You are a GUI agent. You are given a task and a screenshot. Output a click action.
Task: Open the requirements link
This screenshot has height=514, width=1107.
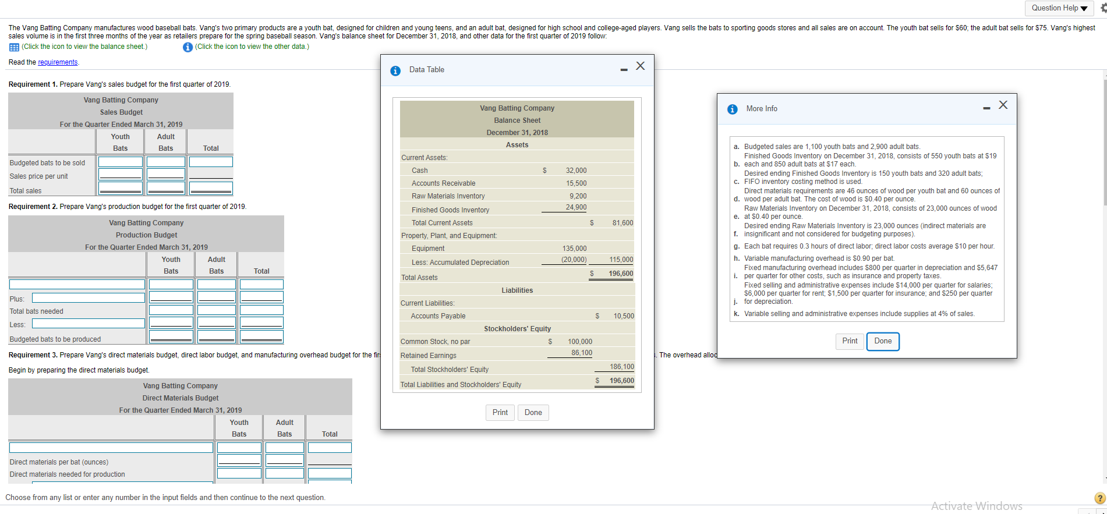(58, 62)
